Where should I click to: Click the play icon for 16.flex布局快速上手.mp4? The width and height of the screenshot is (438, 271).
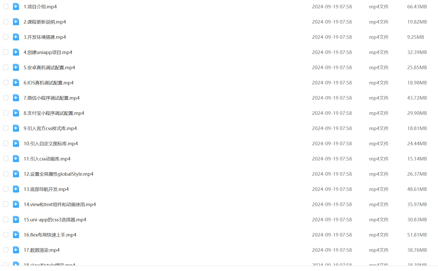tap(16, 235)
